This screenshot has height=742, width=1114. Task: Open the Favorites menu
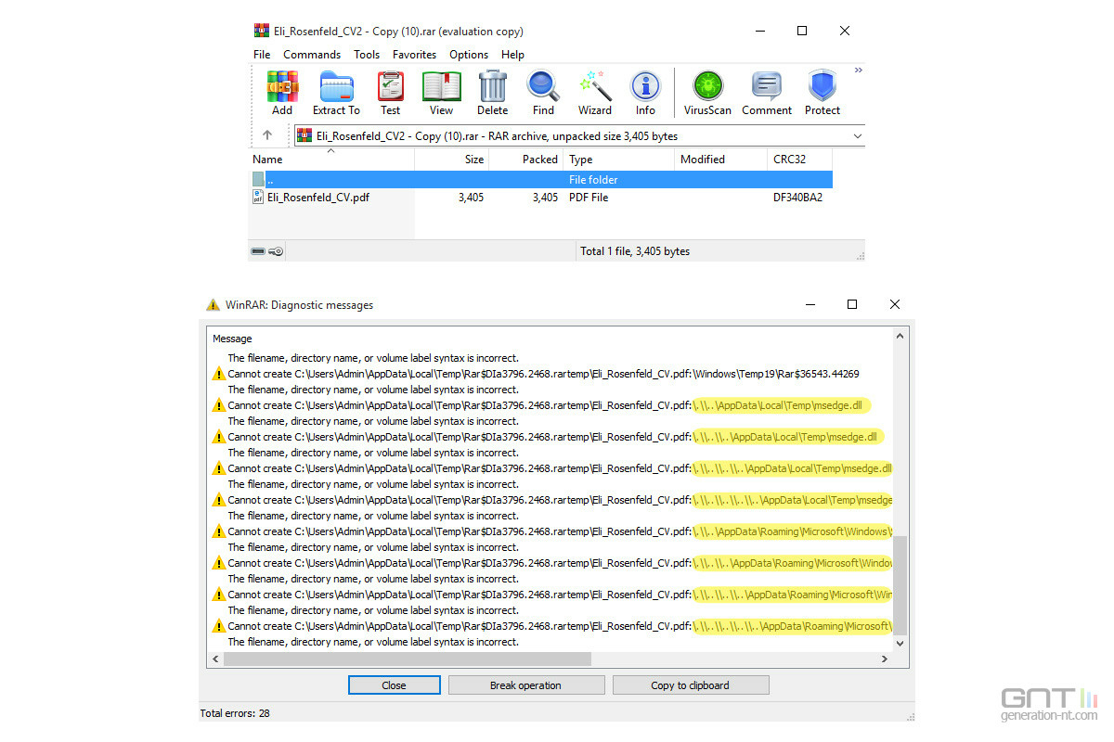click(415, 55)
